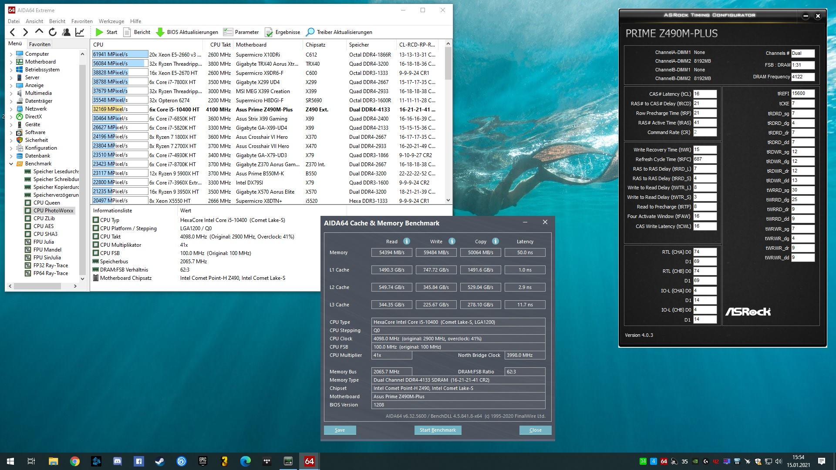
Task: Click the info icon next to Read
Action: (406, 242)
